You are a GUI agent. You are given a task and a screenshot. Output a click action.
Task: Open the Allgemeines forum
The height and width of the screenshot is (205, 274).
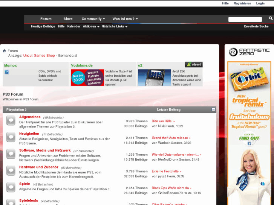[30, 117]
